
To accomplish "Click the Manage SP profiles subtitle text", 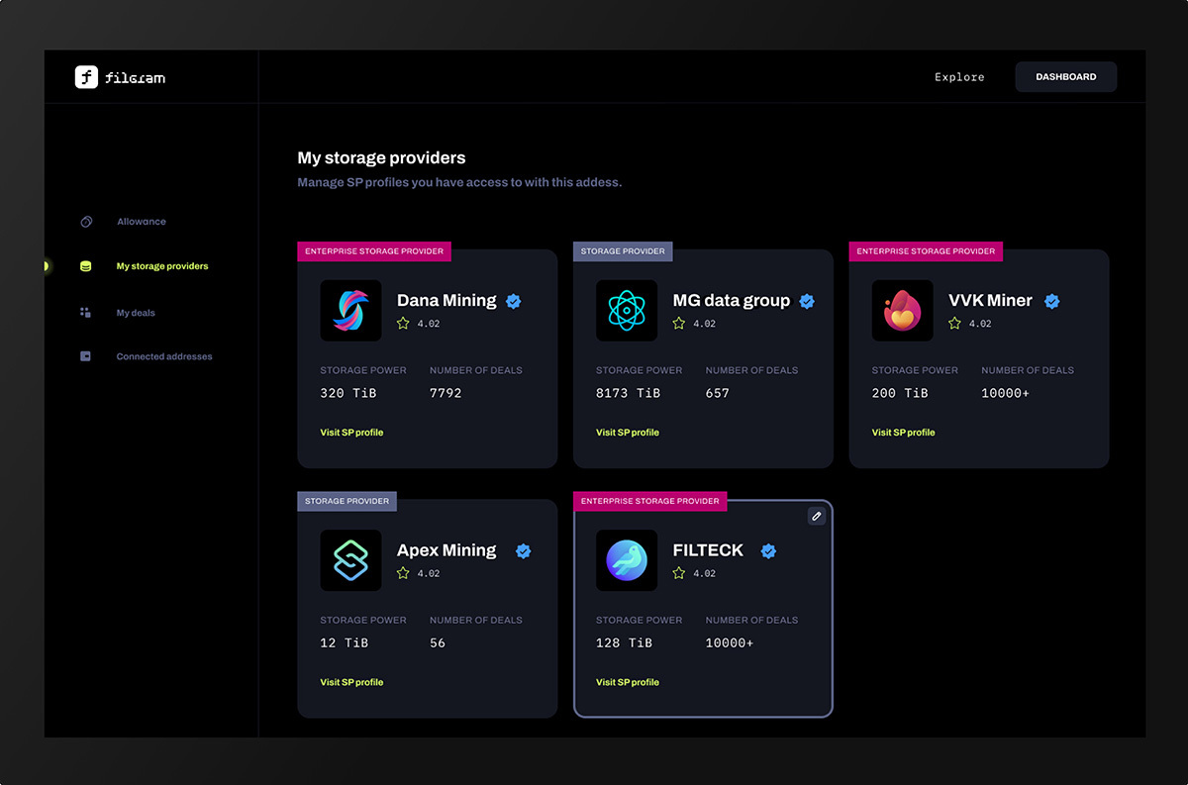I will click(x=459, y=182).
